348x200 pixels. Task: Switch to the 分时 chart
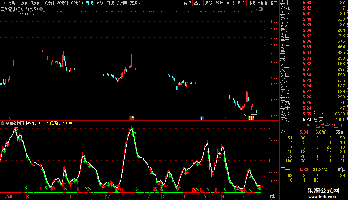click(x=12, y=3)
